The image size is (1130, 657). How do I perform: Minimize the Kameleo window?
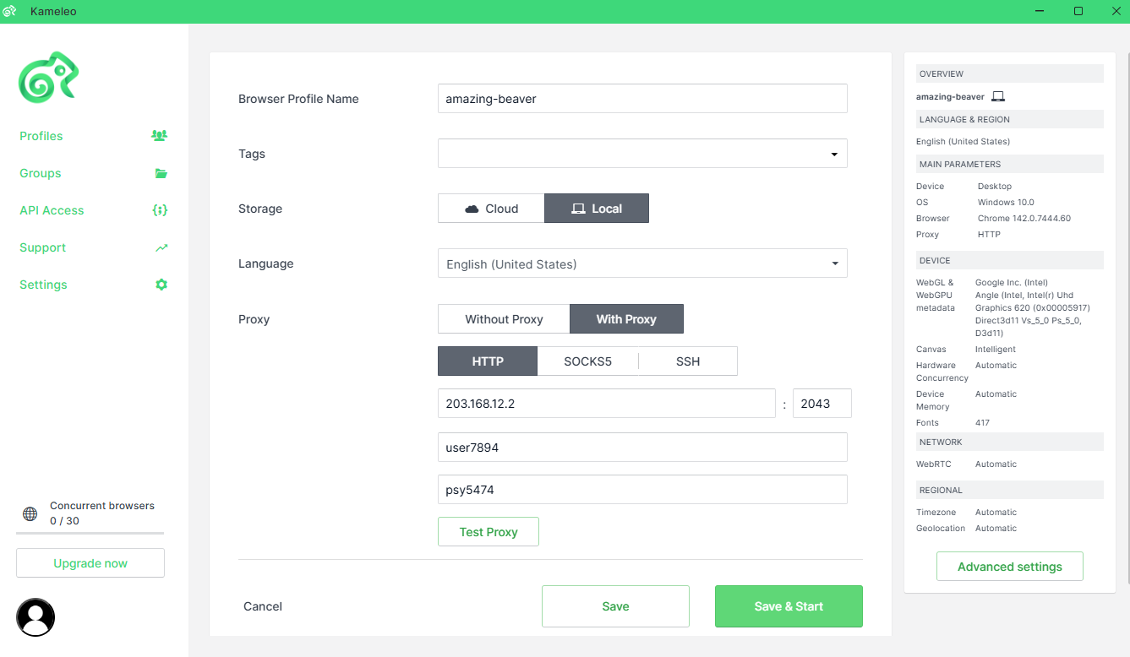[x=1040, y=11]
